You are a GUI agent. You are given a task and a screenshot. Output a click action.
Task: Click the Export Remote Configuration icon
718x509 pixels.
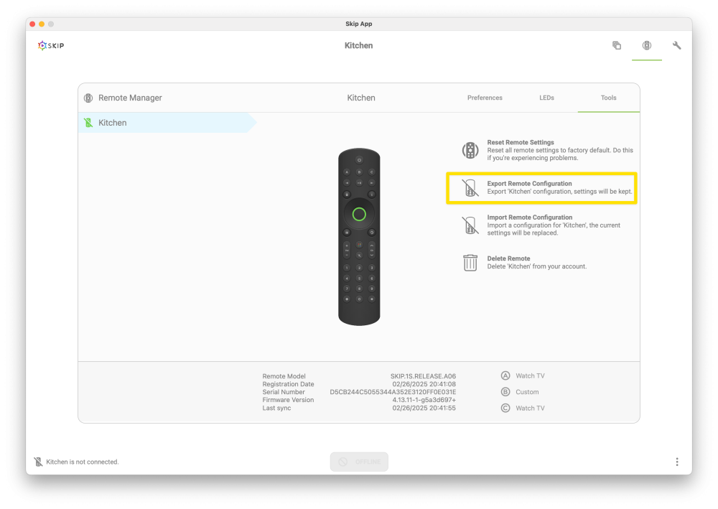coord(470,187)
